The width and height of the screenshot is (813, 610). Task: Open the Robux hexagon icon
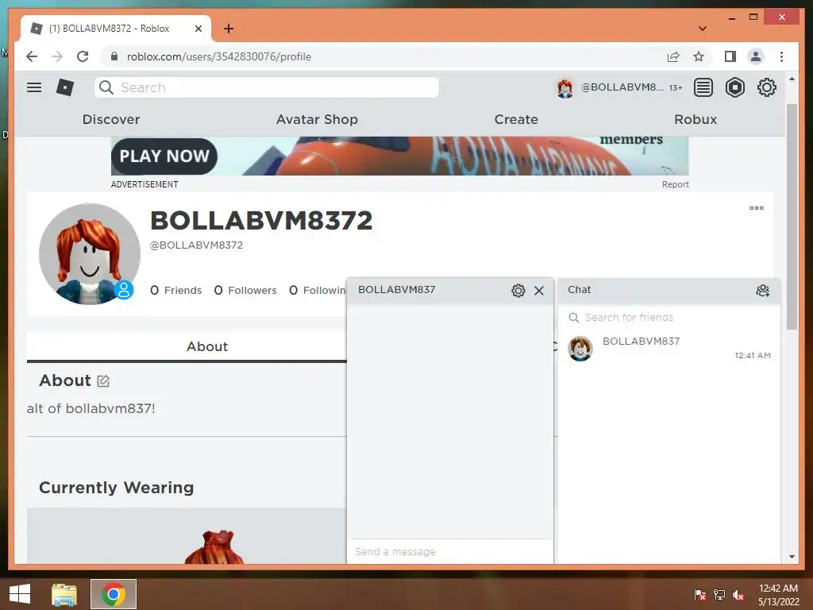(734, 87)
